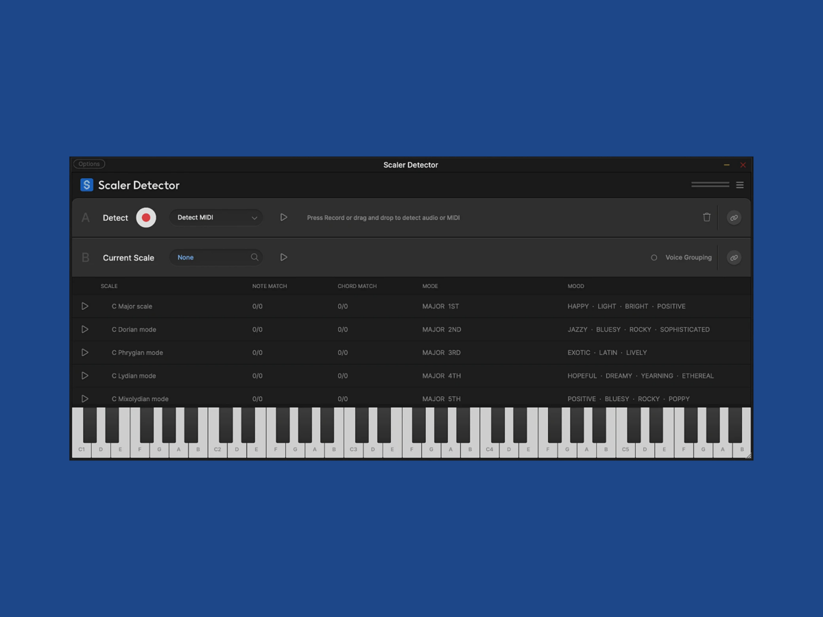Click MAJOR 1ST mode cell
The height and width of the screenshot is (617, 823).
coord(440,306)
